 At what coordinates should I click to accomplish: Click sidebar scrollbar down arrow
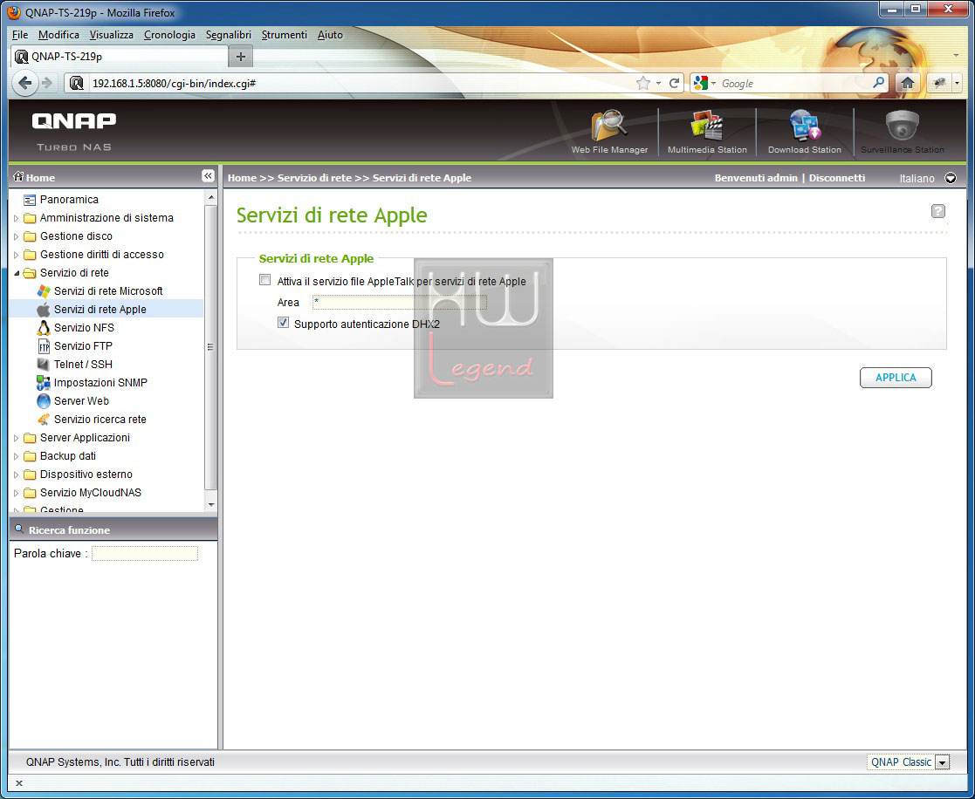click(211, 504)
